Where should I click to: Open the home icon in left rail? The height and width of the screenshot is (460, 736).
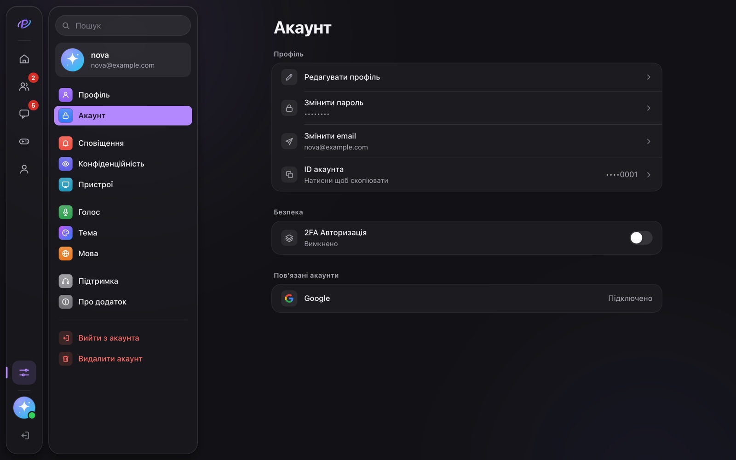[x=24, y=59]
